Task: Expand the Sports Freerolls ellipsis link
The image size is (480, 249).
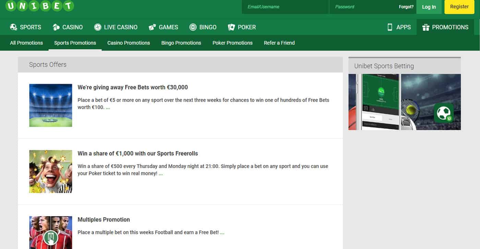Action: (x=160, y=174)
